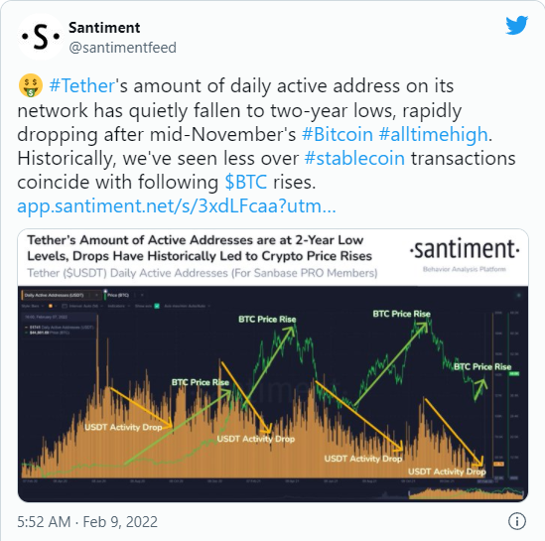This screenshot has height=541, width=545.
Task: Open the Style: Bars dropdown
Action: pyautogui.click(x=33, y=306)
